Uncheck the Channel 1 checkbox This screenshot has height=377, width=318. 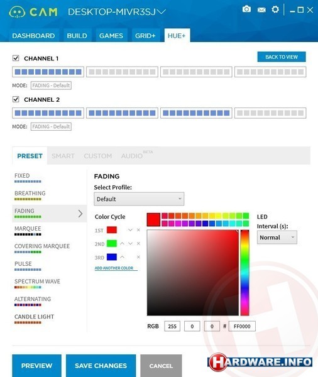(x=16, y=58)
